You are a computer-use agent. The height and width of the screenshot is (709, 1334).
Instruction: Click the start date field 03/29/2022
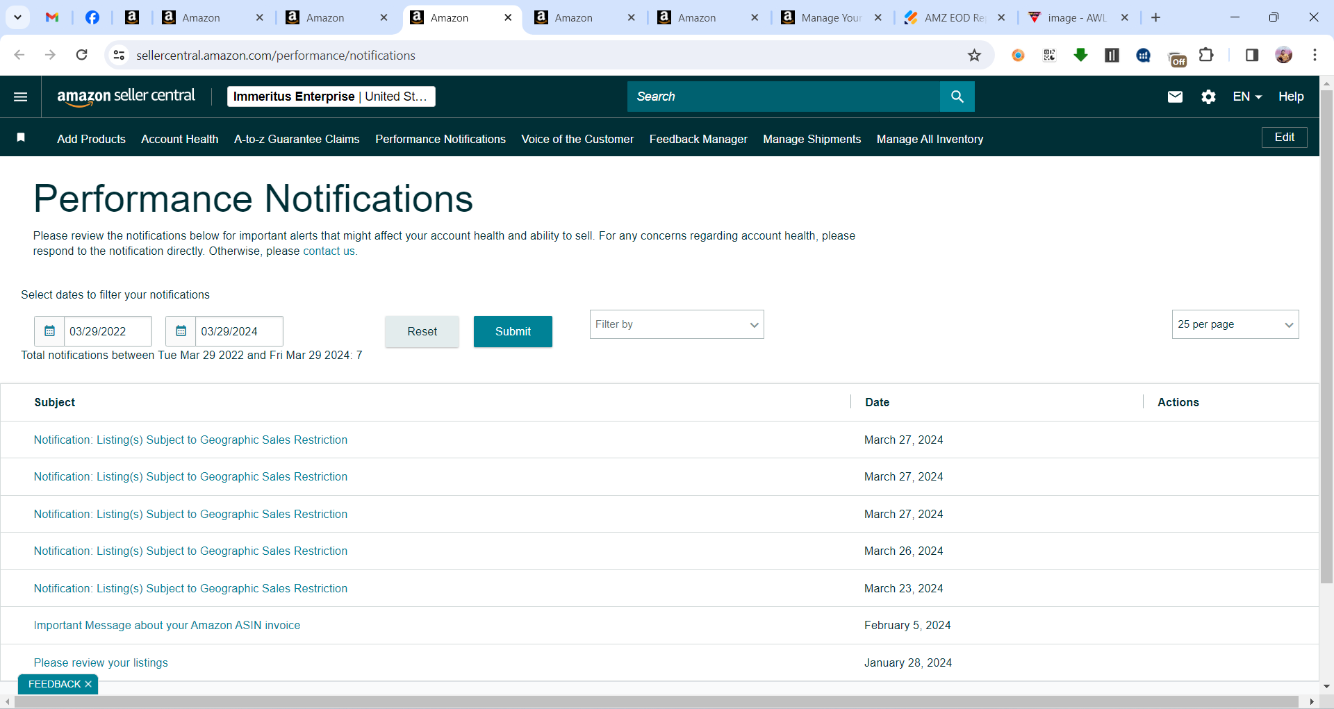(x=108, y=331)
